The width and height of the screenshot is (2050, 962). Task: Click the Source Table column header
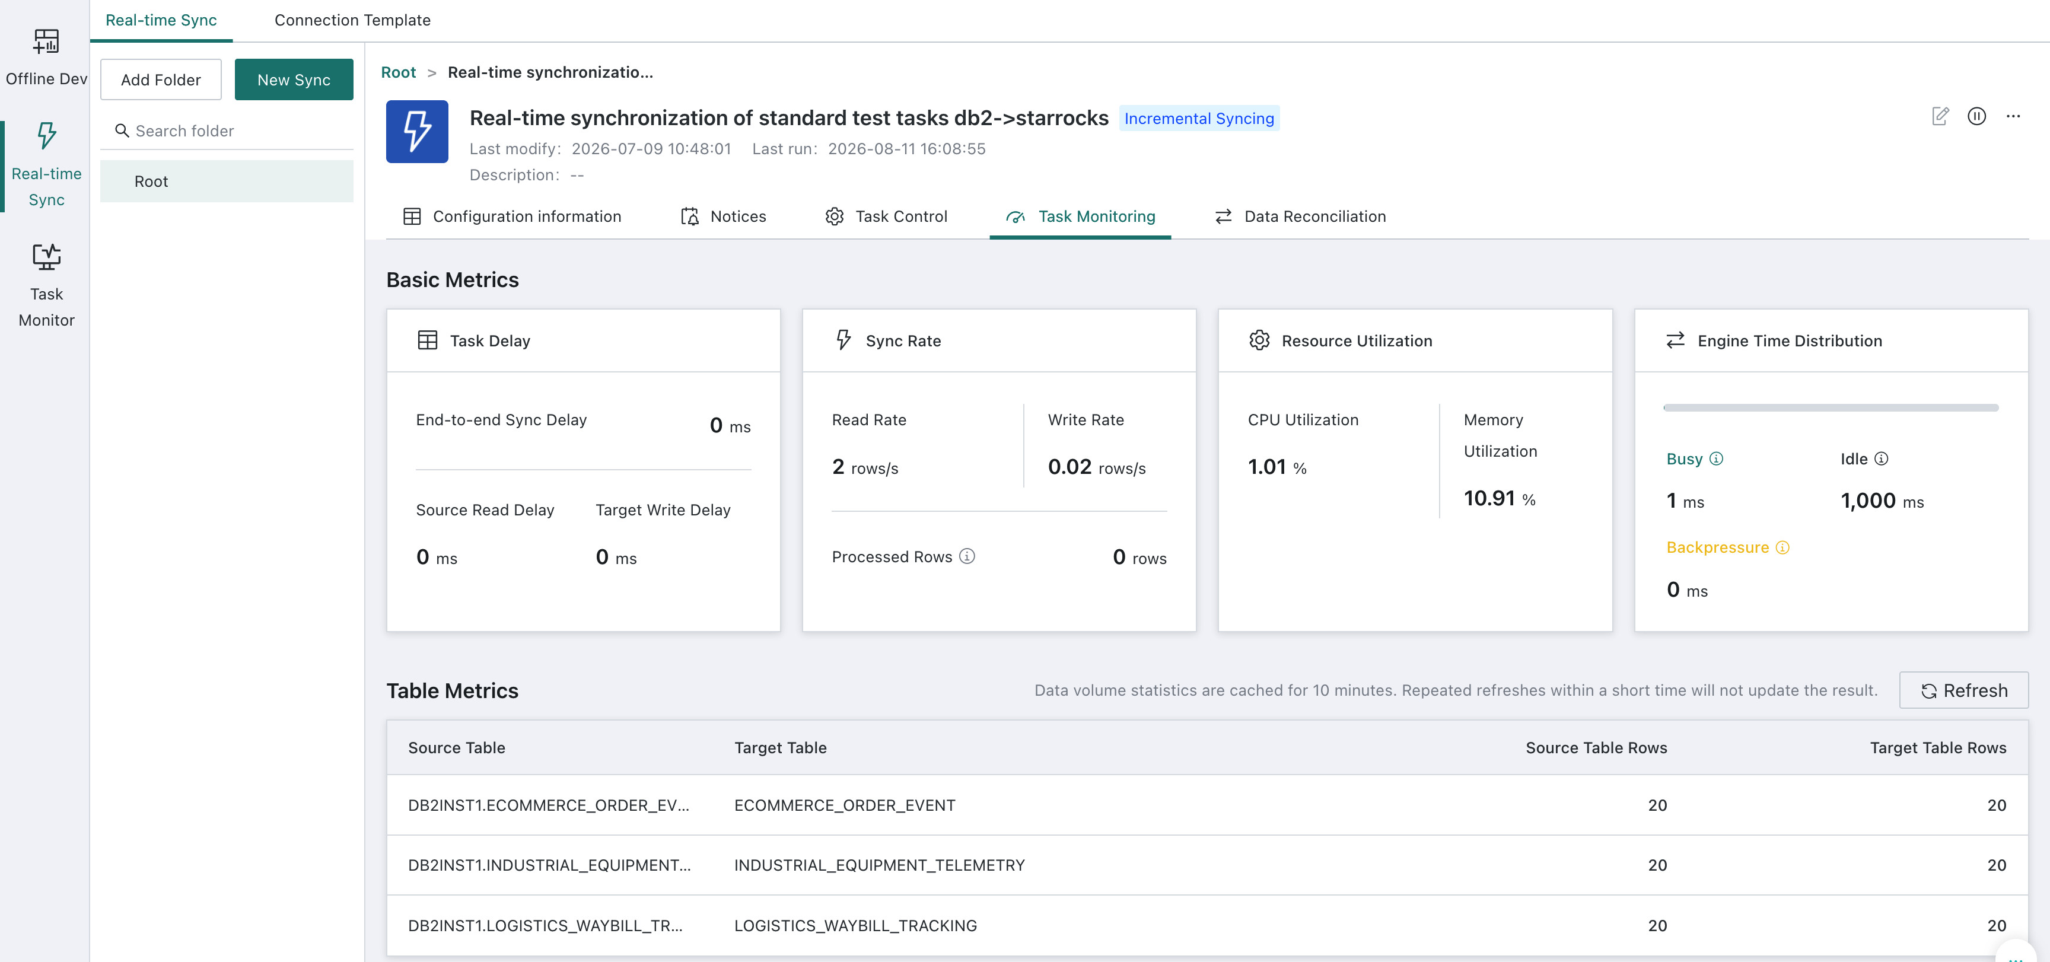[x=457, y=748]
